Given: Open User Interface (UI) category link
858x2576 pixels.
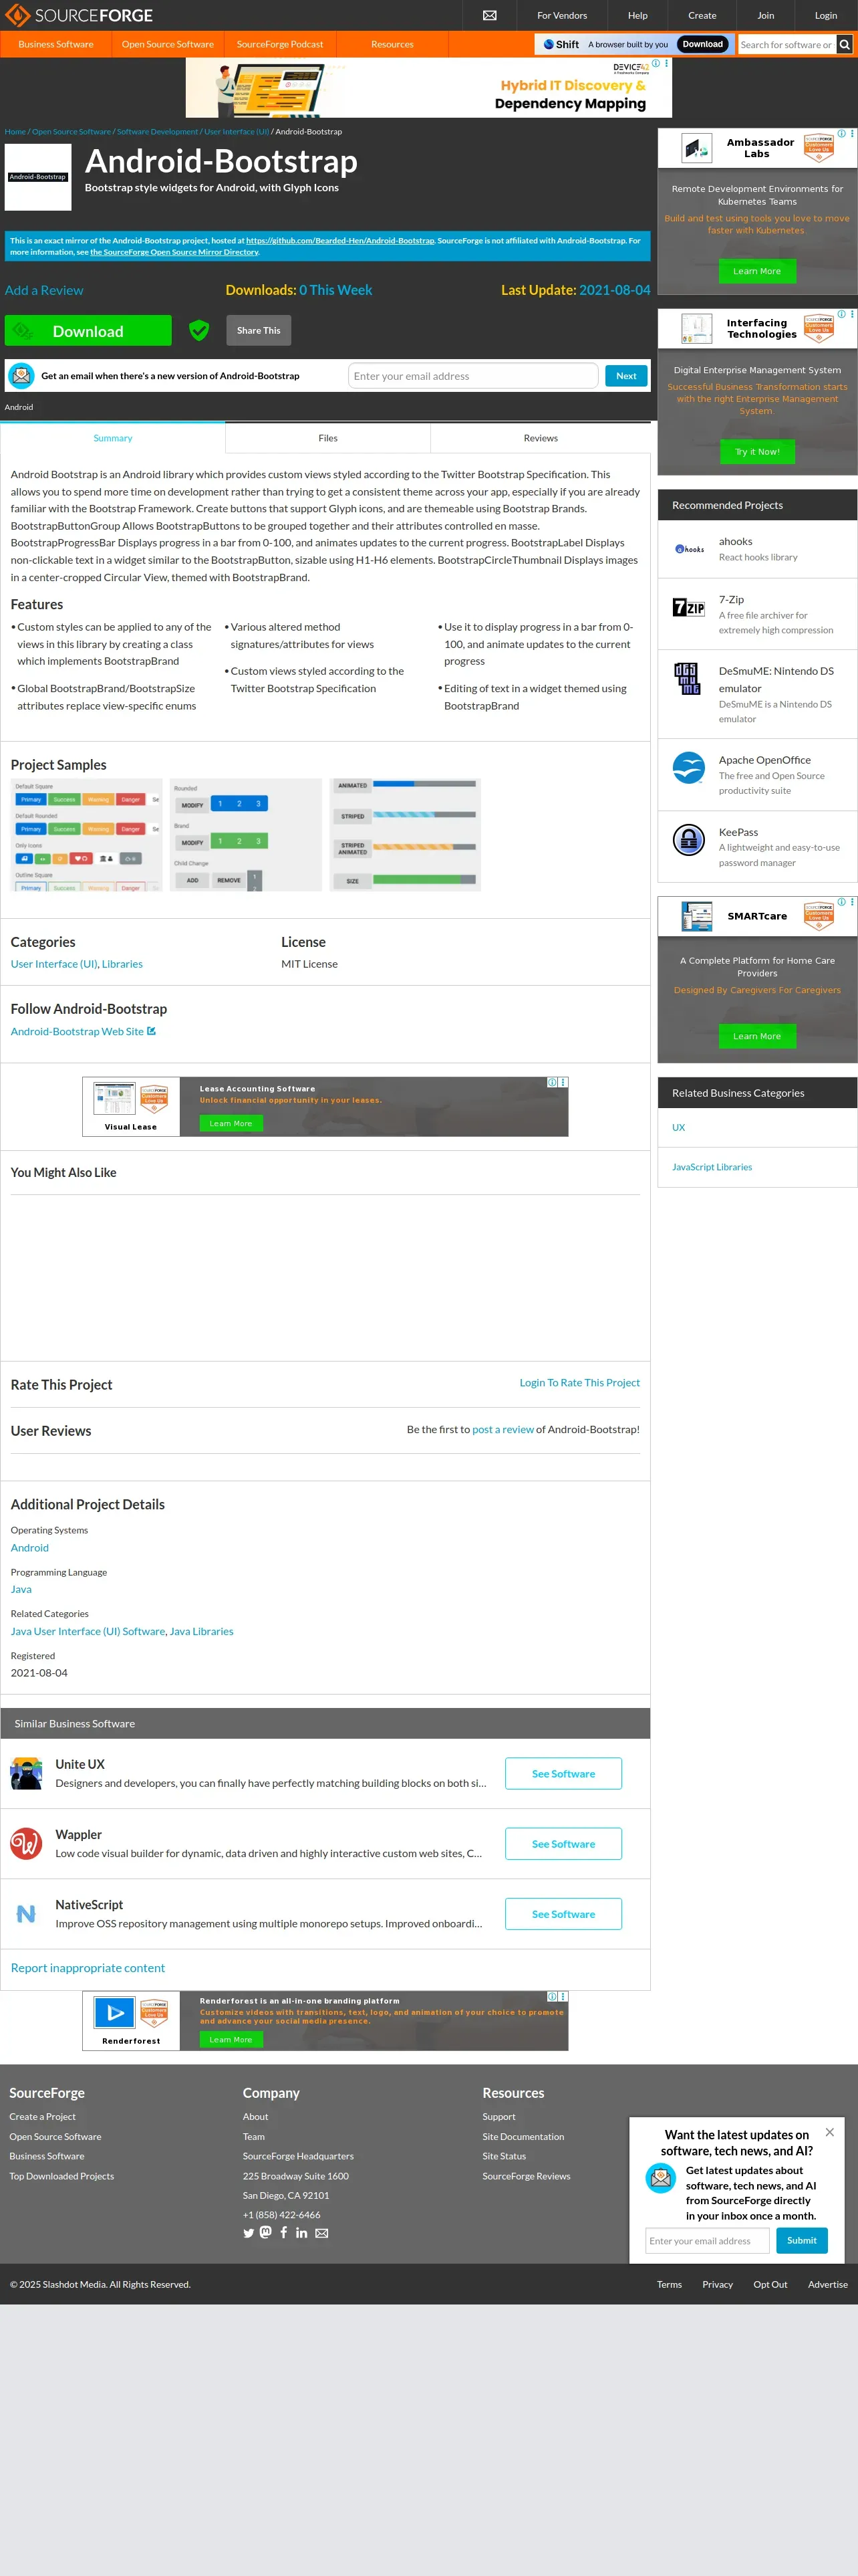Looking at the screenshot, I should pyautogui.click(x=53, y=964).
